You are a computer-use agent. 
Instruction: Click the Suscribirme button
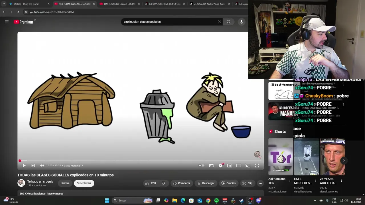pyautogui.click(x=84, y=183)
